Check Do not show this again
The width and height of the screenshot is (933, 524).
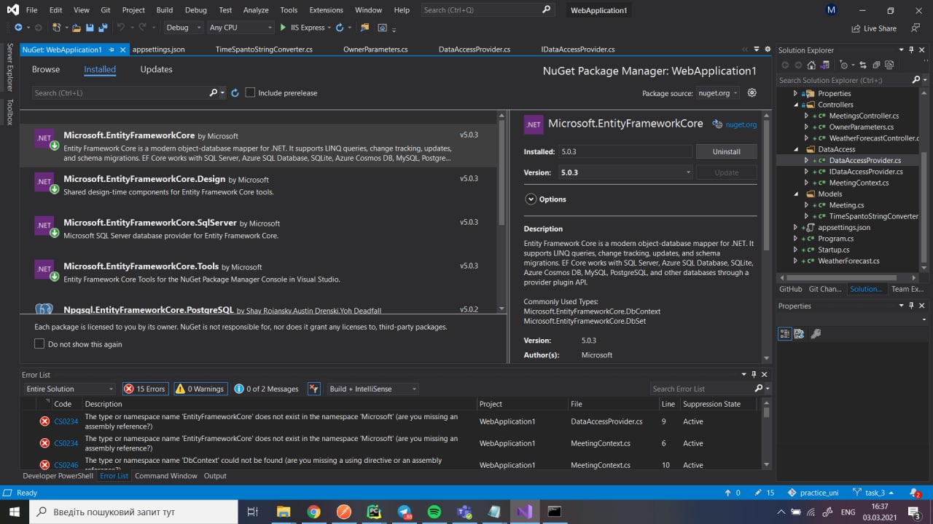click(x=39, y=344)
